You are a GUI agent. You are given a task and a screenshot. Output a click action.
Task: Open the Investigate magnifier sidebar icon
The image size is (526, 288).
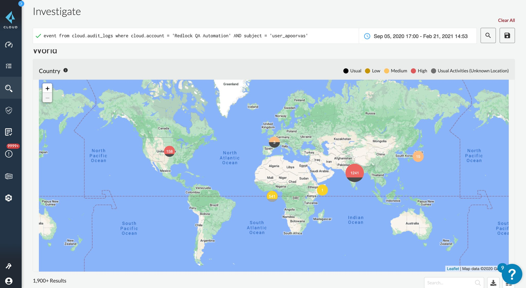[9, 88]
